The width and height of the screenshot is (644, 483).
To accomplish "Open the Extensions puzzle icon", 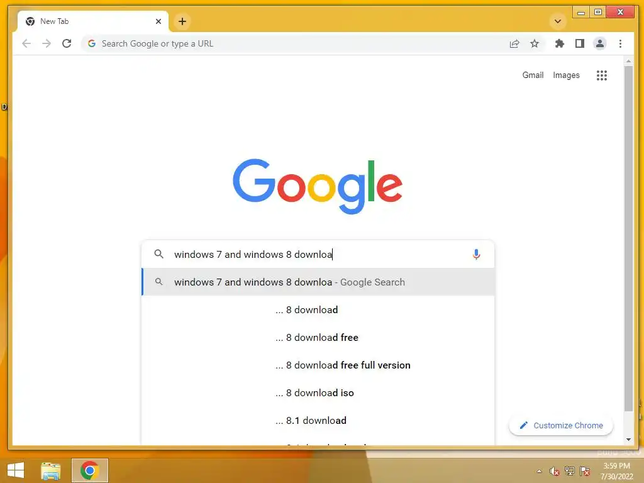I will (559, 43).
